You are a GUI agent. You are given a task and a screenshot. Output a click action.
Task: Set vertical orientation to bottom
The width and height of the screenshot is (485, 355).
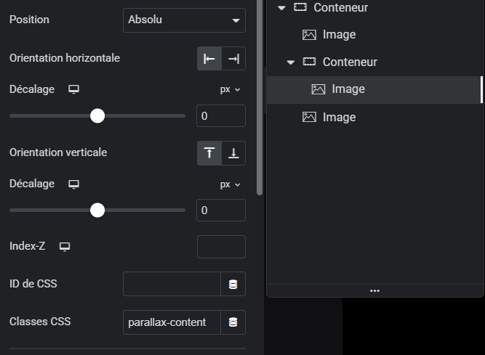point(233,153)
